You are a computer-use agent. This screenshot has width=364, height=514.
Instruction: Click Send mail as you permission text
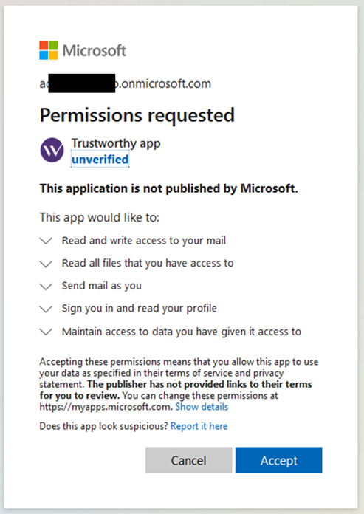102,286
